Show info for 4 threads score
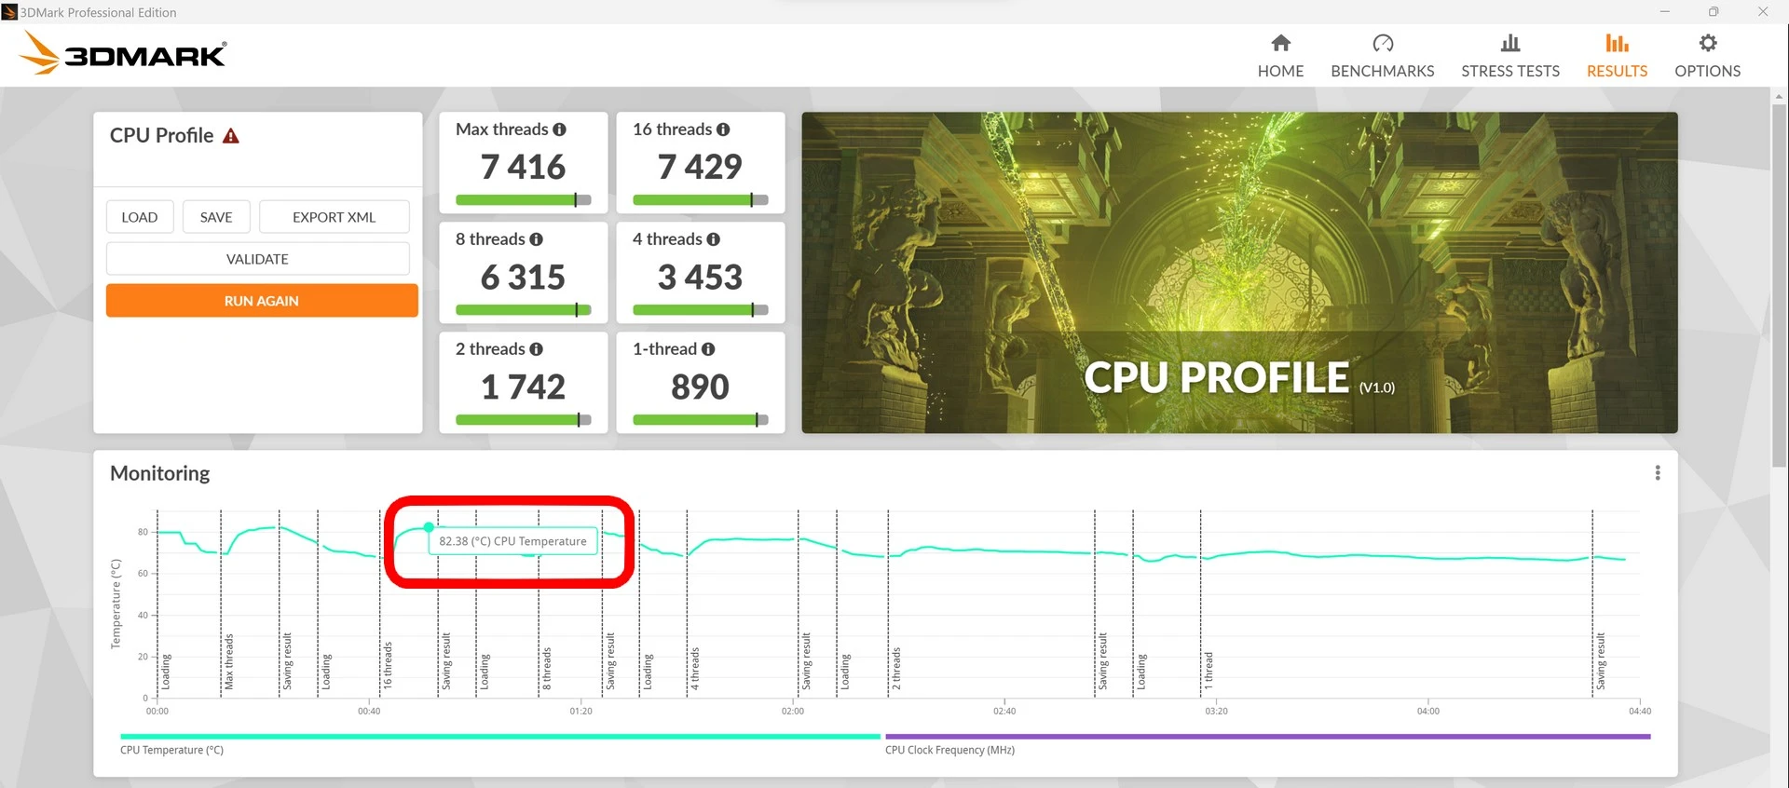 click(713, 239)
